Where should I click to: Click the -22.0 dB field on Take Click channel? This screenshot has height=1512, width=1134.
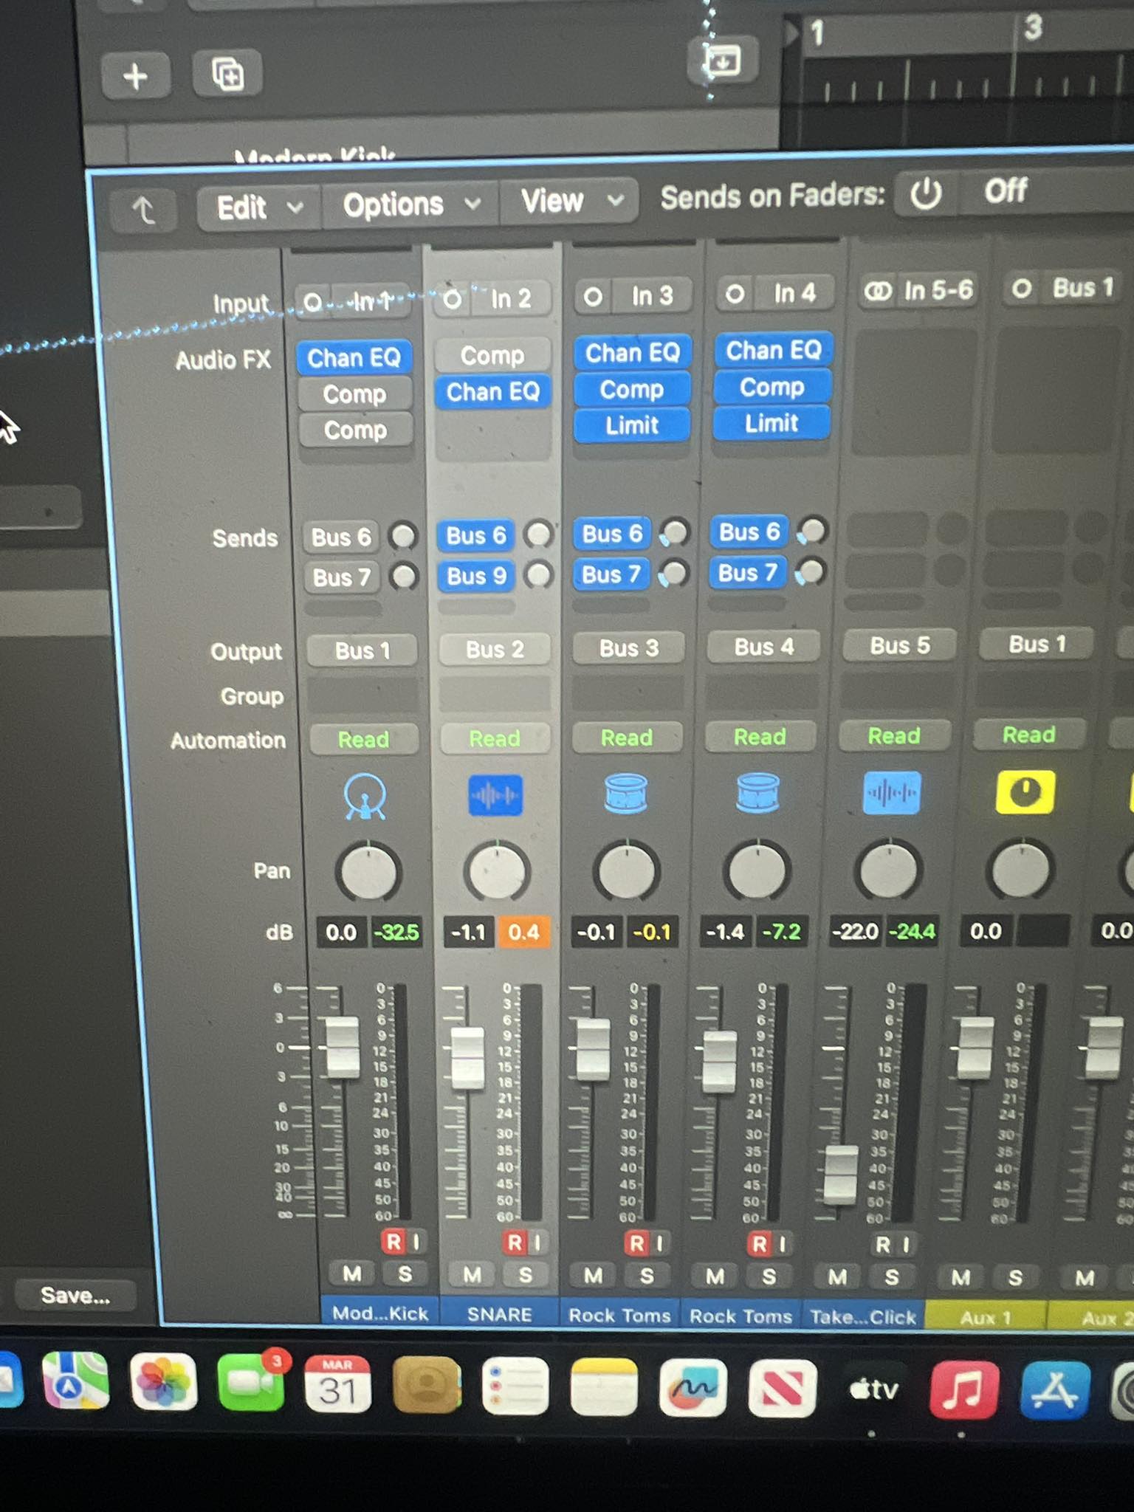[x=855, y=931]
